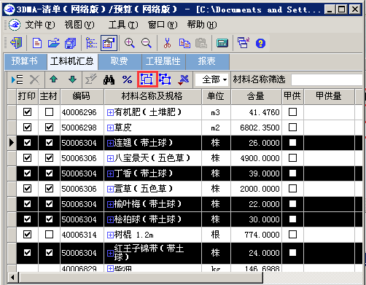Image resolution: width=366 pixels, height=285 pixels.
Task: Paste using the clipboard icon
Action: [201, 43]
